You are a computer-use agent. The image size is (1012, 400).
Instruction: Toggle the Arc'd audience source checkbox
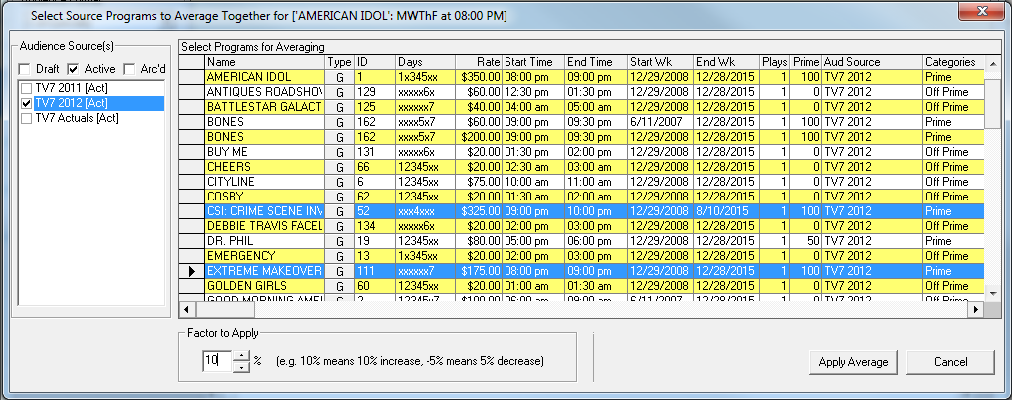(x=129, y=69)
